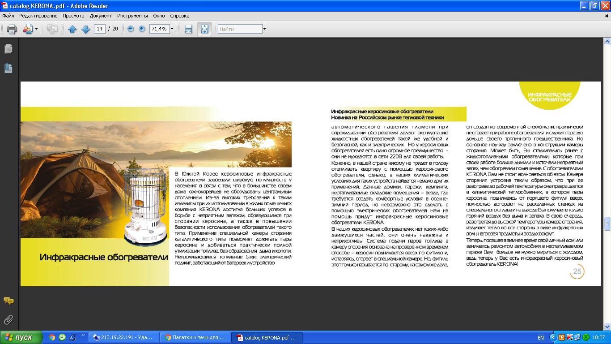Click the Adobe Reader title bar PDF icon
Viewport: 611px width, 344px height.
pos(4,6)
